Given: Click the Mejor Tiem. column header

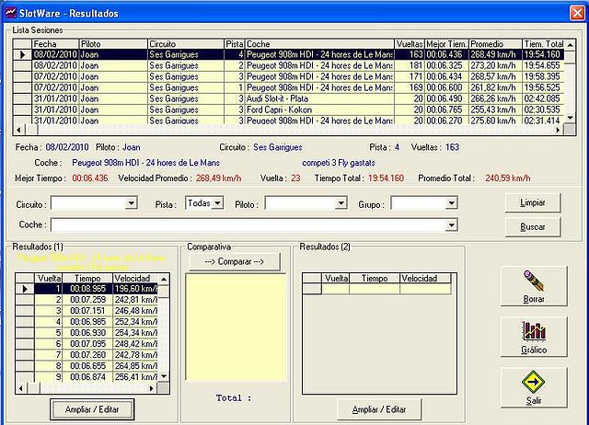Looking at the screenshot, I should (446, 44).
